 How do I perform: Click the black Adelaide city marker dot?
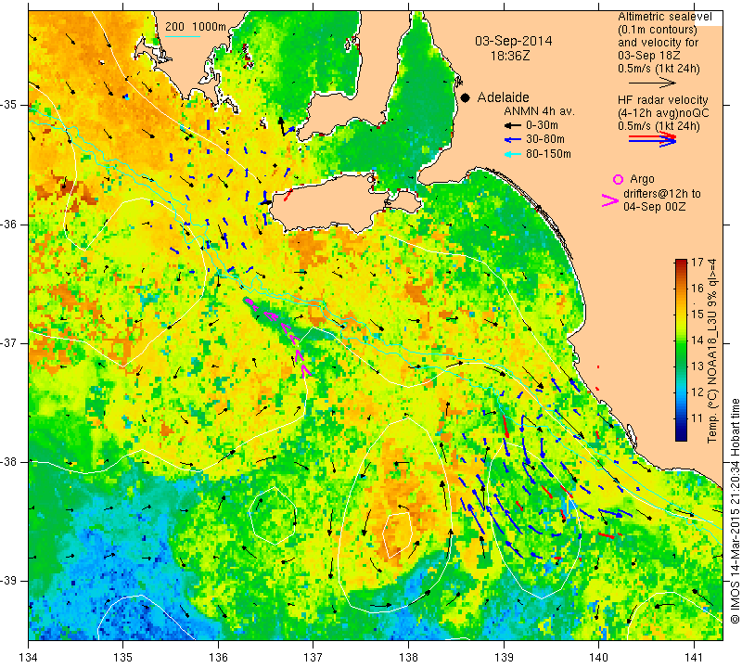(x=466, y=97)
